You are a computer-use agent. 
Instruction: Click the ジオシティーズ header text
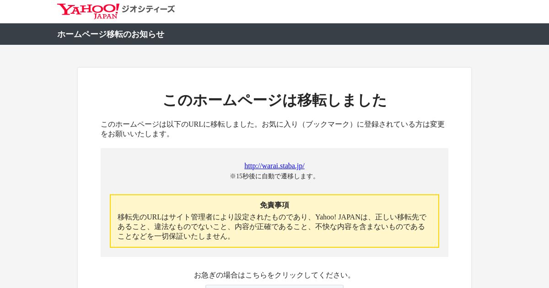click(x=148, y=9)
